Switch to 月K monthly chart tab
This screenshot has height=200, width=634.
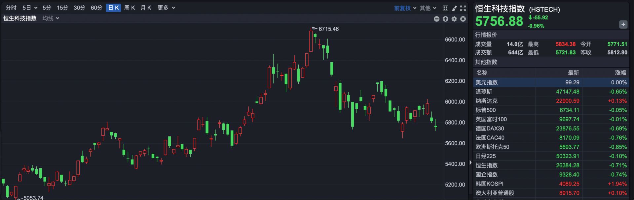click(x=146, y=8)
